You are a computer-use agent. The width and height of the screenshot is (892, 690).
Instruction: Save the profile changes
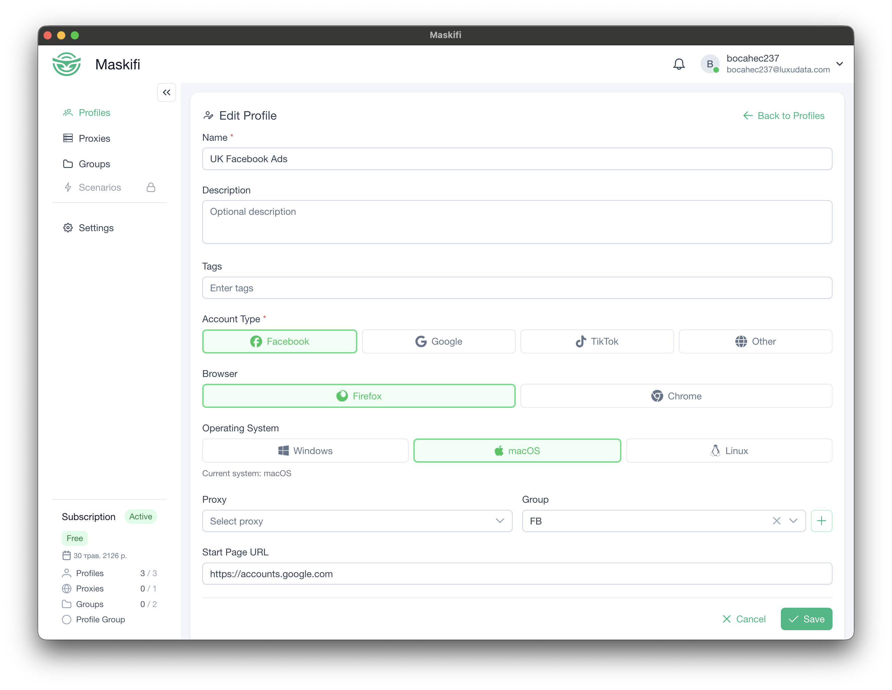click(807, 620)
